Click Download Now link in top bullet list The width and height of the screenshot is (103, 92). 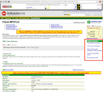pos(11,25)
